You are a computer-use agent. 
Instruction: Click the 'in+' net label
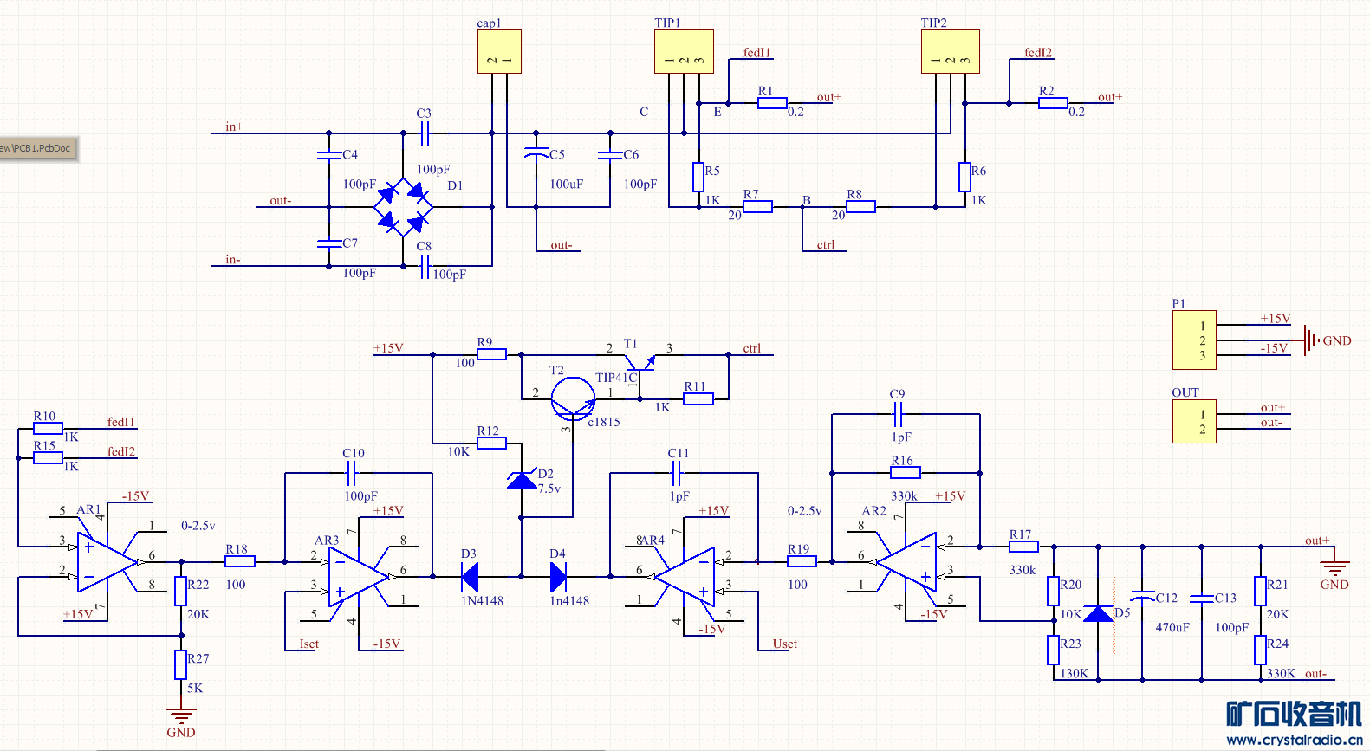pos(234,126)
